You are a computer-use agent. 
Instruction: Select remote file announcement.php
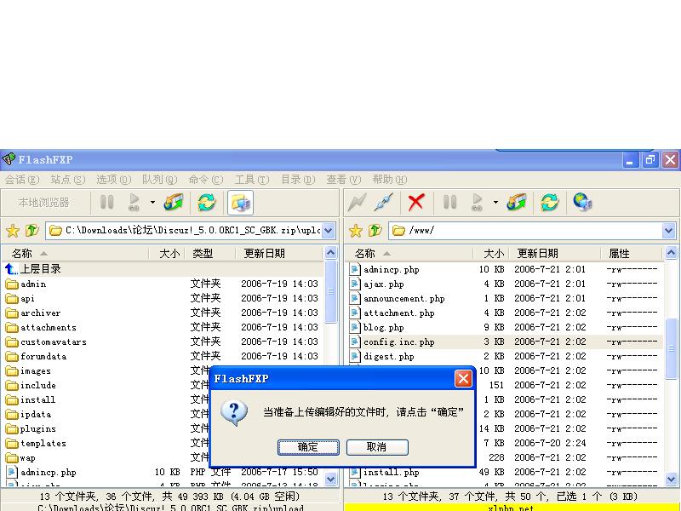pos(504,299)
